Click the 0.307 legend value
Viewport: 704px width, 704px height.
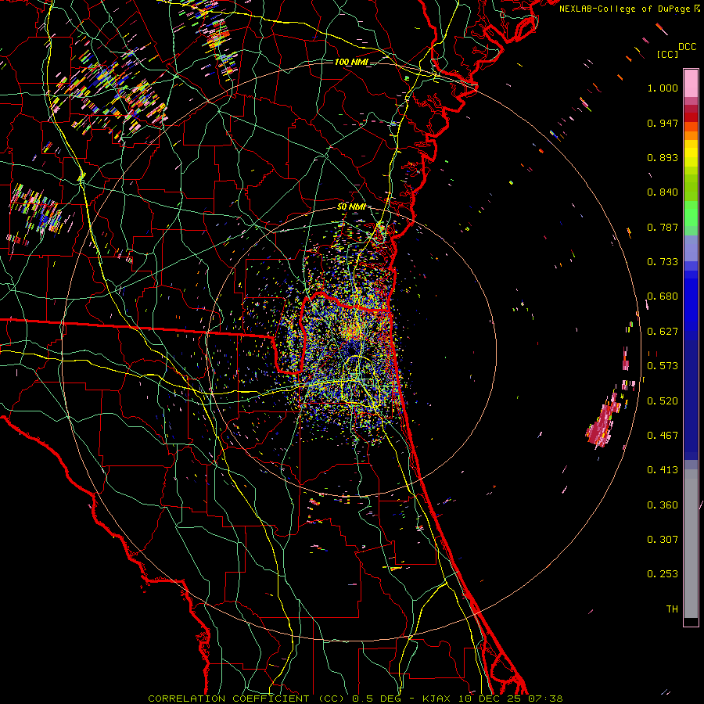pyautogui.click(x=663, y=540)
